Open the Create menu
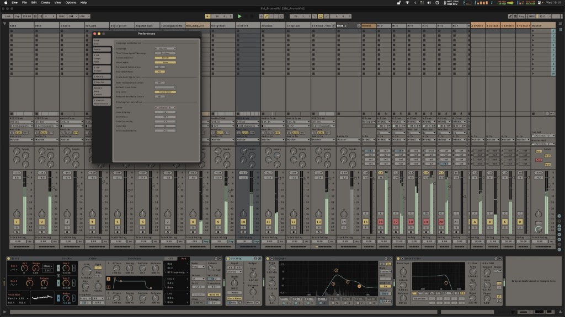The height and width of the screenshot is (317, 565). coord(45,3)
